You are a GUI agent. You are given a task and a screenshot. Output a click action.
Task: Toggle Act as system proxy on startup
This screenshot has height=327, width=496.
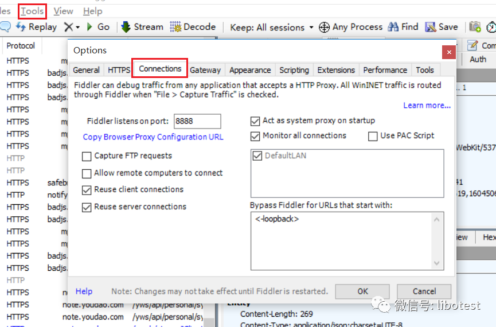(255, 121)
